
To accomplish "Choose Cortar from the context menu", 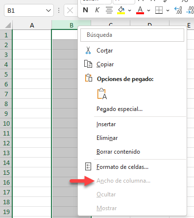I will pos(132,51).
